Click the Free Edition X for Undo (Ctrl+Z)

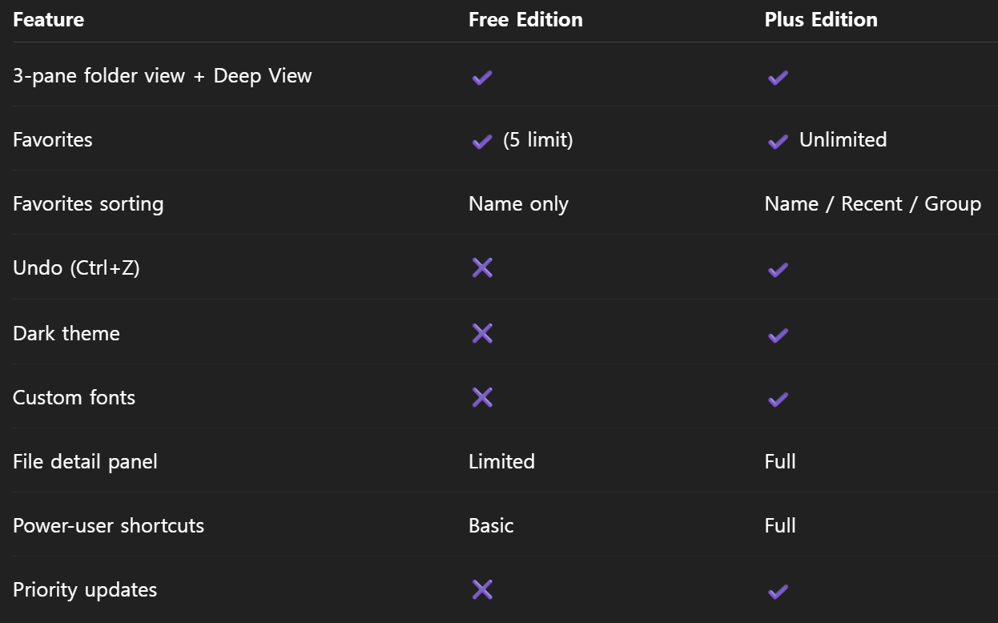[x=482, y=267]
